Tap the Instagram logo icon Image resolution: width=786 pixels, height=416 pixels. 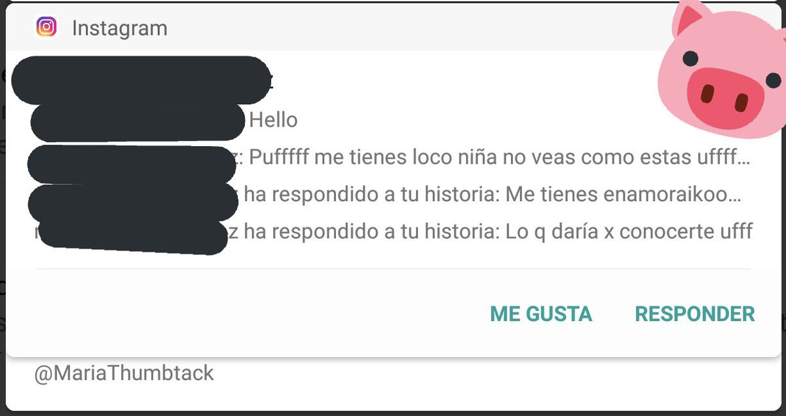pyautogui.click(x=47, y=28)
